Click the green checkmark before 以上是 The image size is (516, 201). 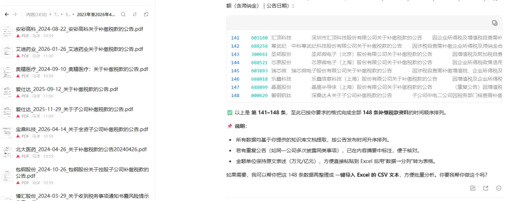click(x=229, y=112)
